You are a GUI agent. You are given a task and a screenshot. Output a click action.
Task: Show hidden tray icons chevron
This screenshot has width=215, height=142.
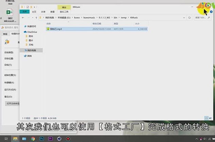[197, 139]
